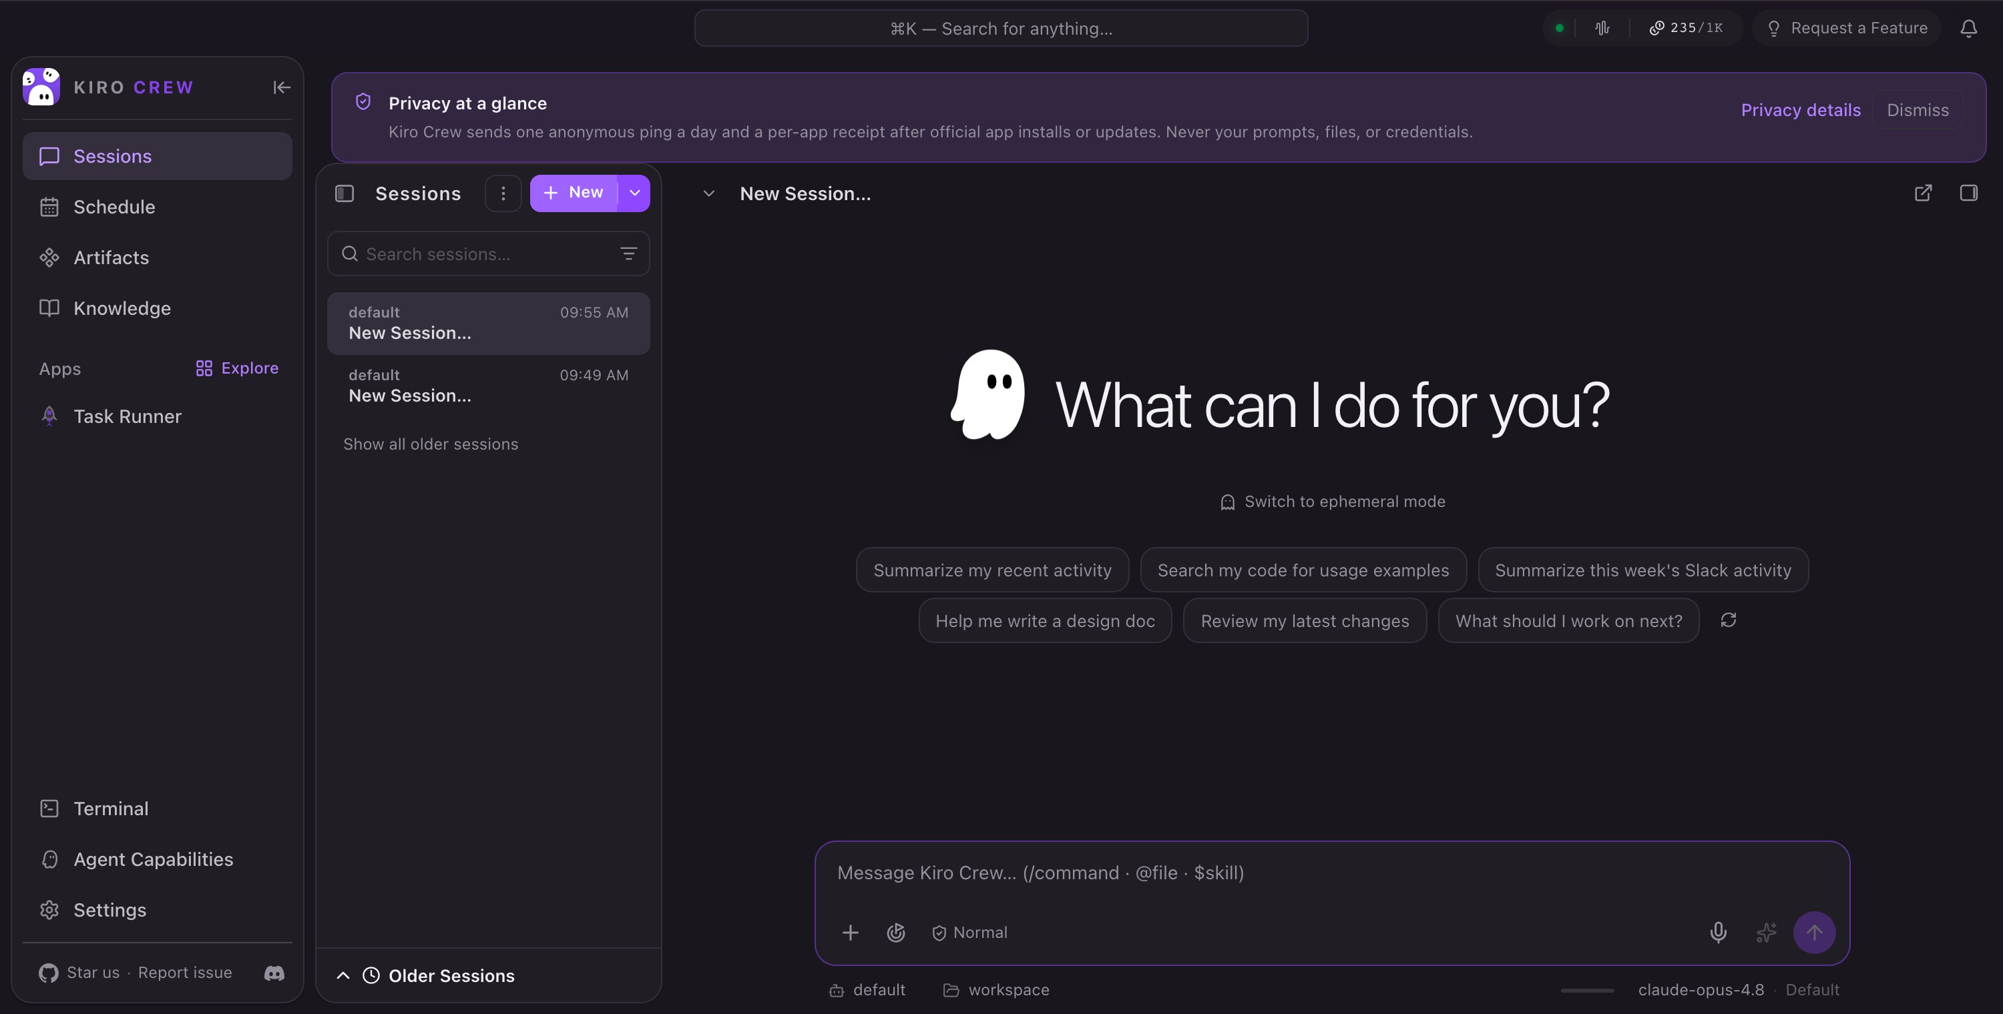Viewport: 2003px width, 1014px height.
Task: Click the sparkle enhance prompt icon
Action: 1766,932
